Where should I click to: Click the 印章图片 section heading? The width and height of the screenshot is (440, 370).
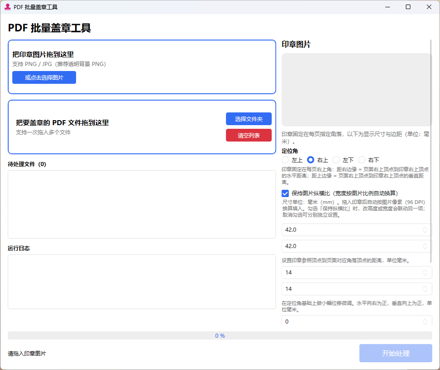(x=296, y=44)
